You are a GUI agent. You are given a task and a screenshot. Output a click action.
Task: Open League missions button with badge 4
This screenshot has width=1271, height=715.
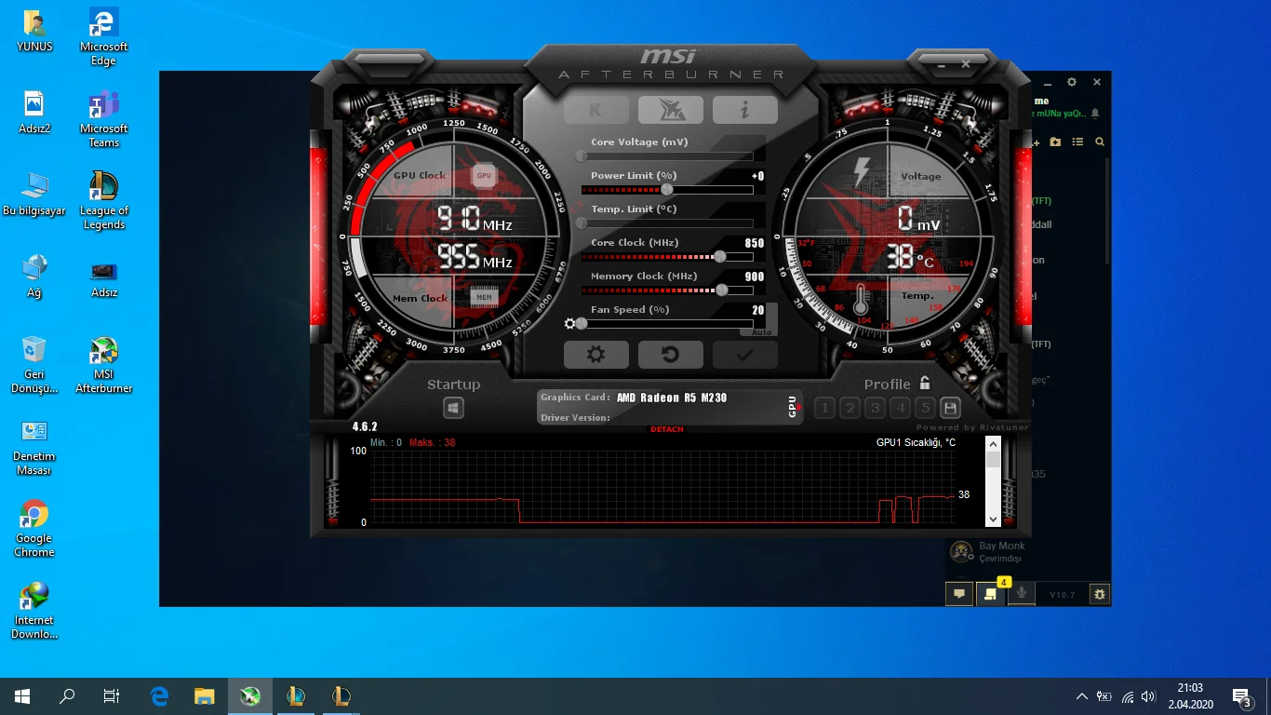point(991,593)
